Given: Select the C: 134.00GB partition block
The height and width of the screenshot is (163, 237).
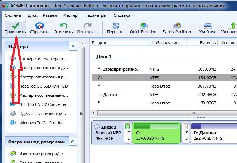Looking at the screenshot, I should click(x=157, y=133).
